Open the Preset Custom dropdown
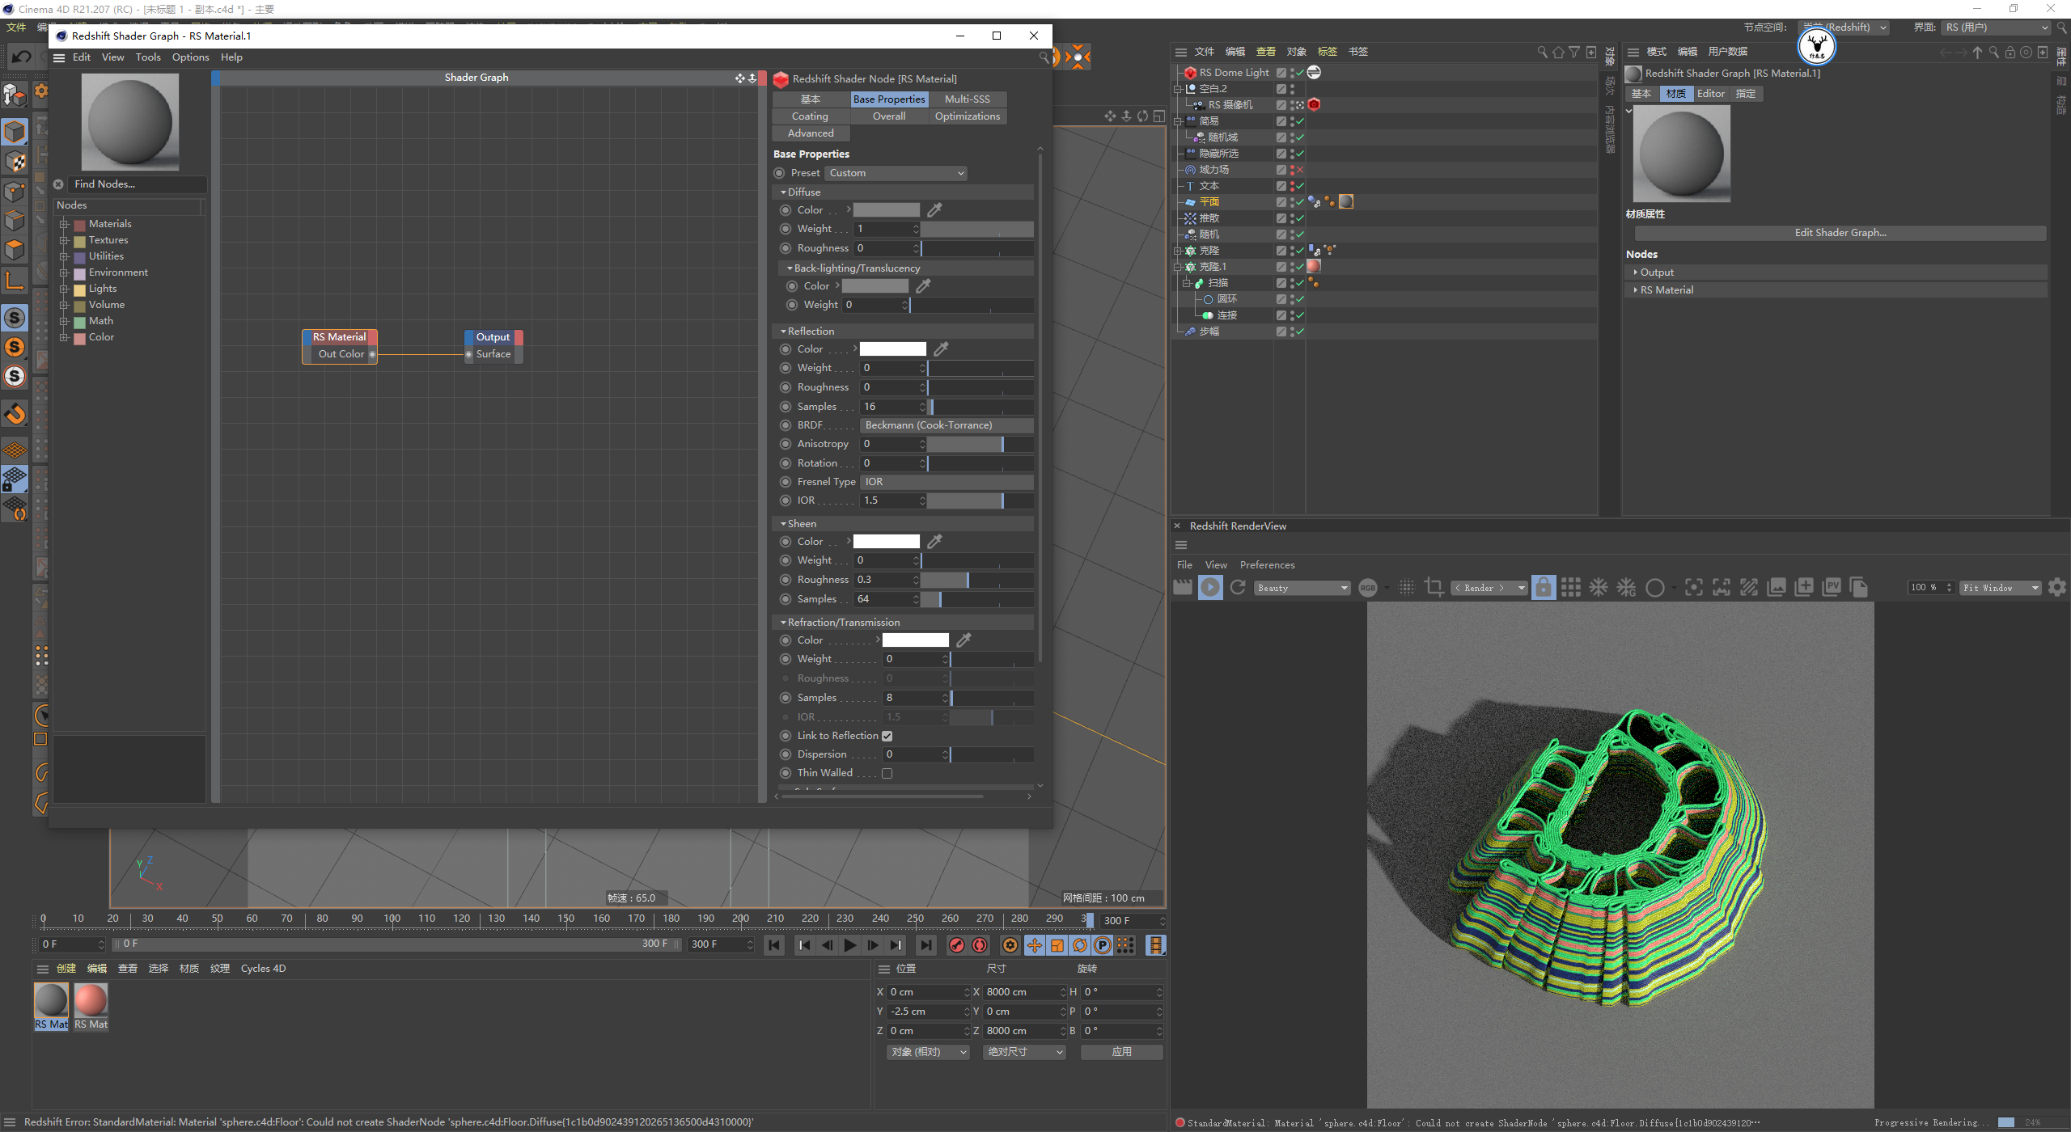Viewport: 2071px width, 1132px height. (x=896, y=173)
